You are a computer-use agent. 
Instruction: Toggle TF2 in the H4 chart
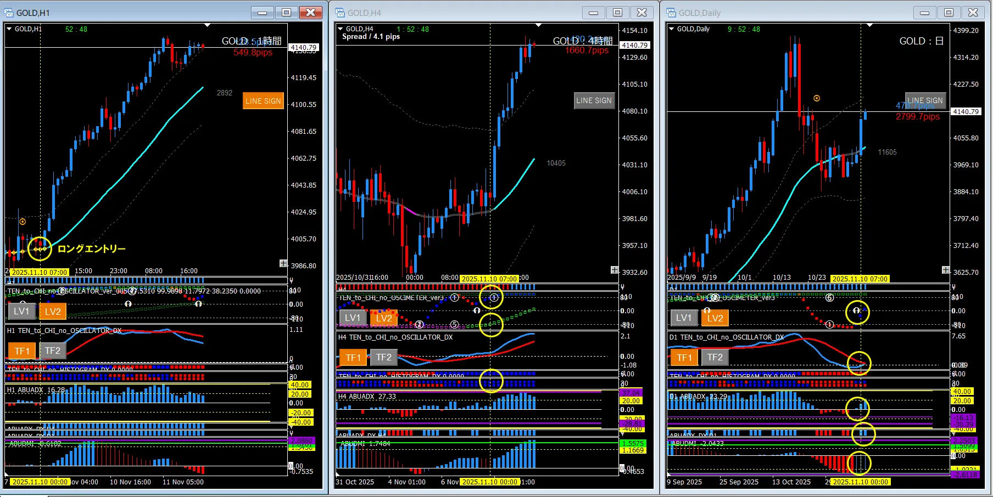(x=384, y=358)
